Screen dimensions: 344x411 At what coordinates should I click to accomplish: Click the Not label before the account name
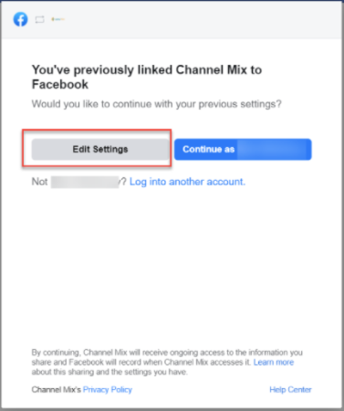(x=39, y=182)
